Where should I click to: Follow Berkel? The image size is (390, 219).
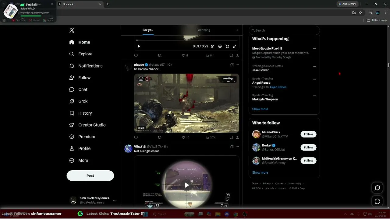[x=308, y=148]
